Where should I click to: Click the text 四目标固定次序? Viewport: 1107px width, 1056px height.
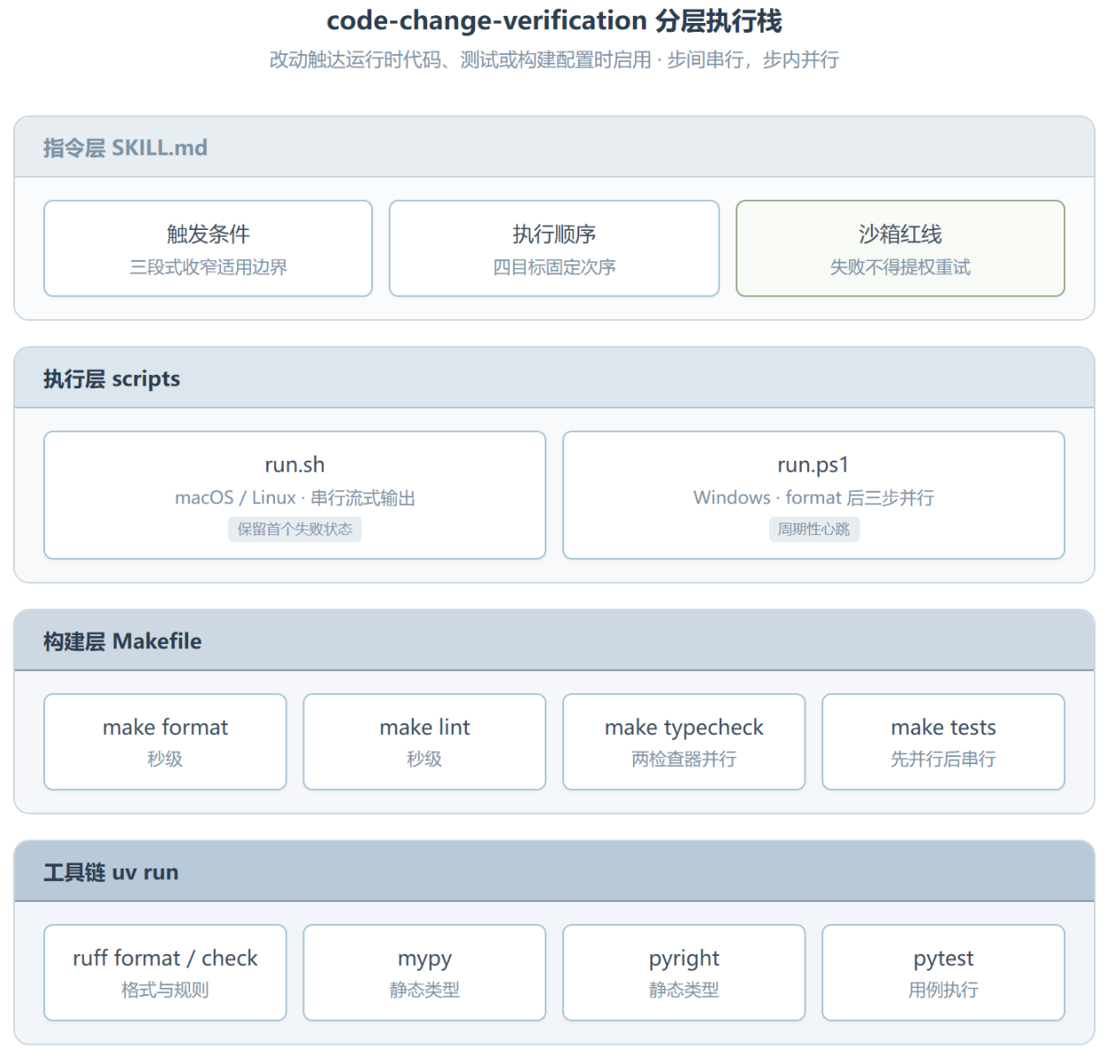(554, 267)
